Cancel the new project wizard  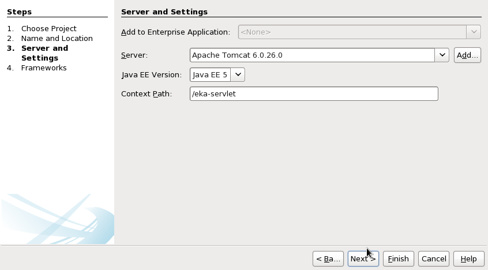coord(434,259)
